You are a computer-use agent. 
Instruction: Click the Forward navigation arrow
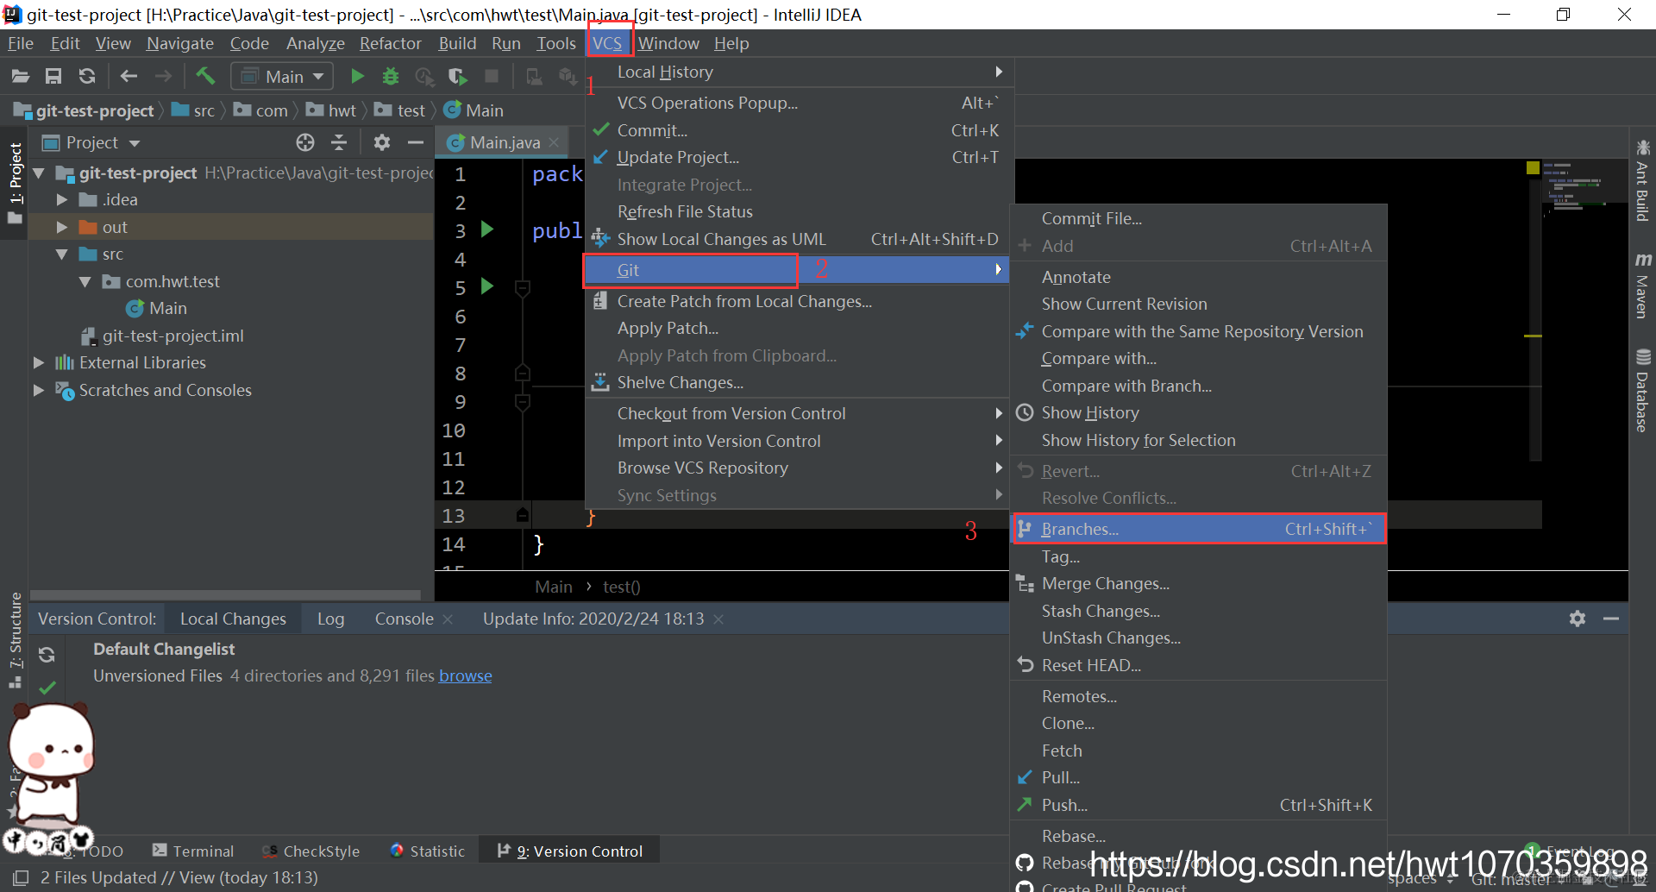click(x=163, y=77)
